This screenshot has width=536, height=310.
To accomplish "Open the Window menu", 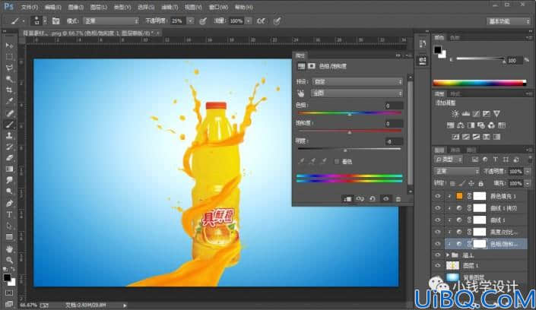I will [218, 7].
